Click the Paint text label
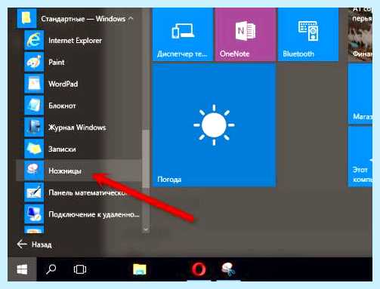The height and width of the screenshot is (289, 380). tap(57, 62)
